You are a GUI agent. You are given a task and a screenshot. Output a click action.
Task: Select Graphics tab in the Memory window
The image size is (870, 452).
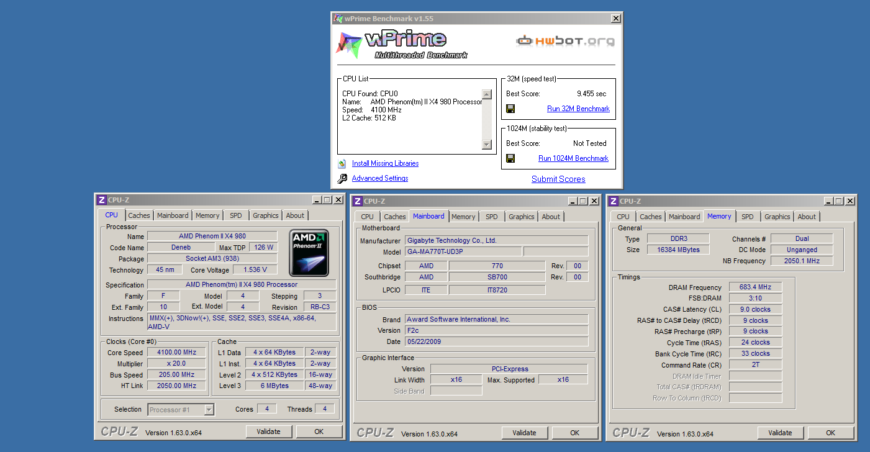tap(777, 217)
